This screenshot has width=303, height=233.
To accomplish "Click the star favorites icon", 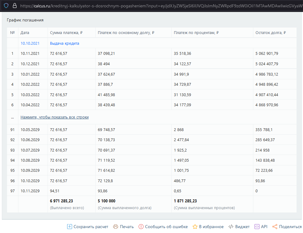I will click(x=195, y=227).
